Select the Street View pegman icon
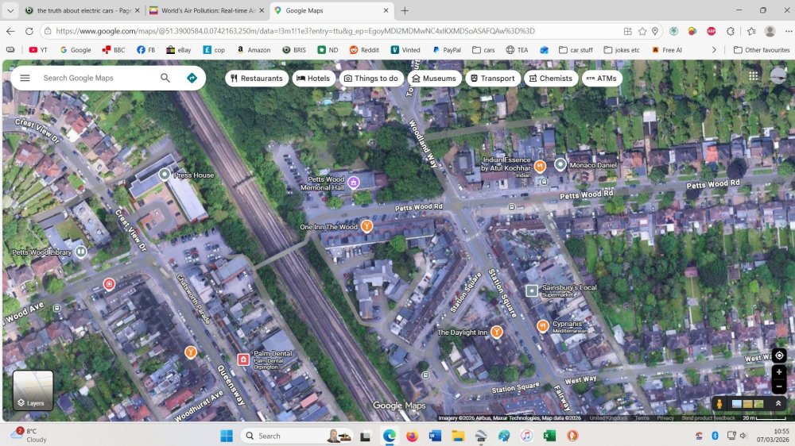 click(719, 403)
